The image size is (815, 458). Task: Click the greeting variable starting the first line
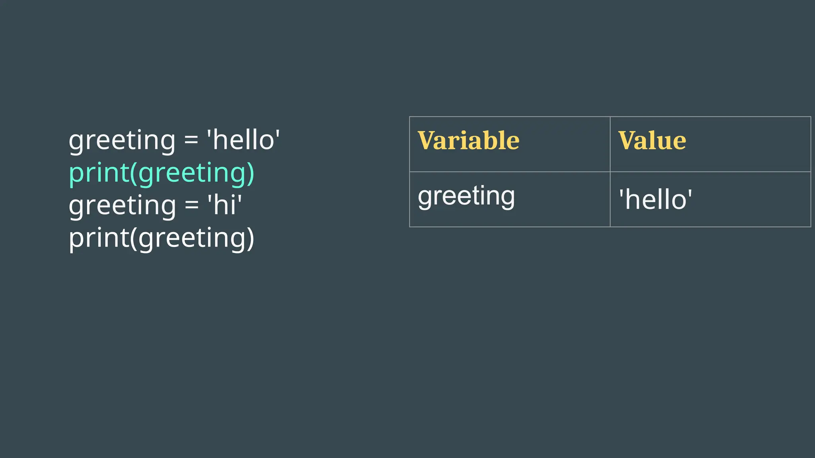(x=122, y=141)
